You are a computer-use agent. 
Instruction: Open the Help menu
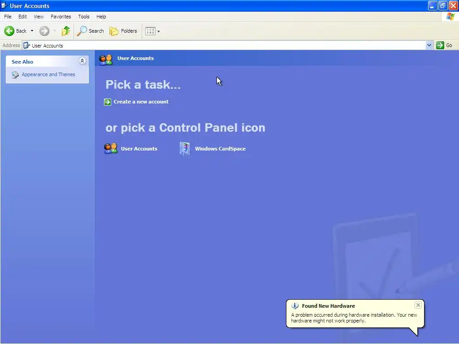(101, 17)
